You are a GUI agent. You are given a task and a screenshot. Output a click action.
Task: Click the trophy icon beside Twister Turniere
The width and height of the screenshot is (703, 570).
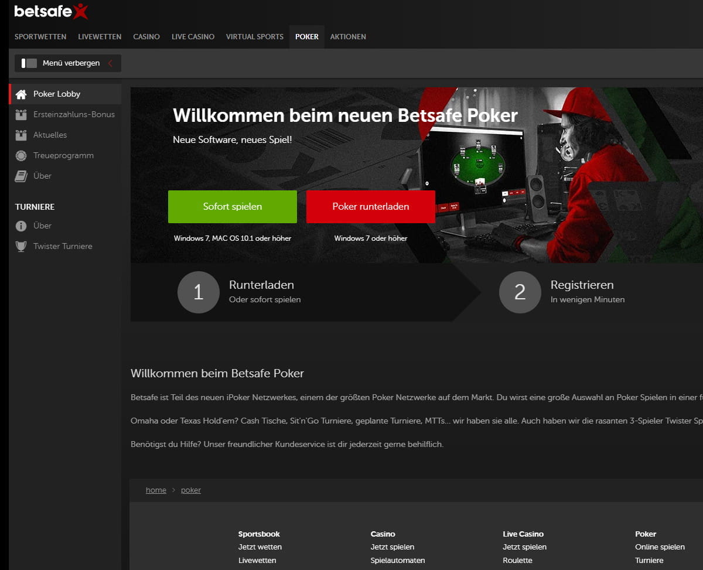pos(21,246)
